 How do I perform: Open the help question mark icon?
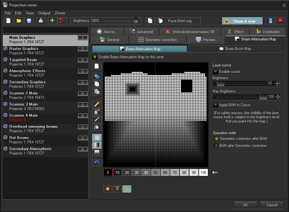pyautogui.click(x=270, y=21)
